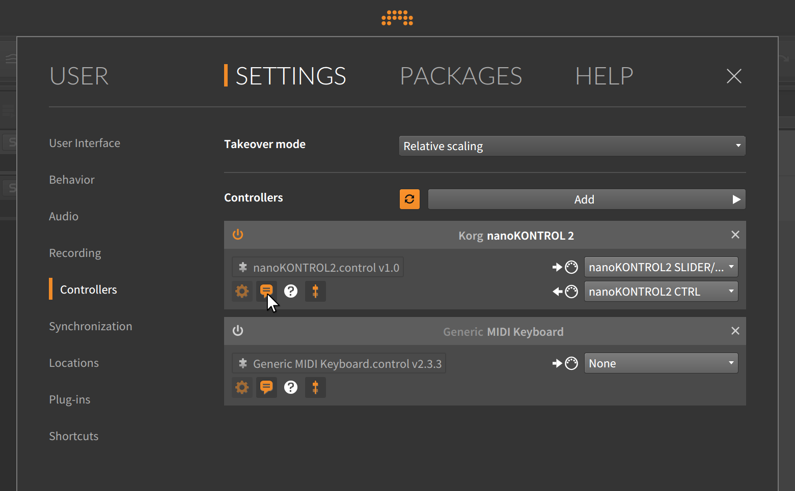Remove the Generic MIDI Keyboard controller
Screen dimensions: 795x491
(735, 330)
